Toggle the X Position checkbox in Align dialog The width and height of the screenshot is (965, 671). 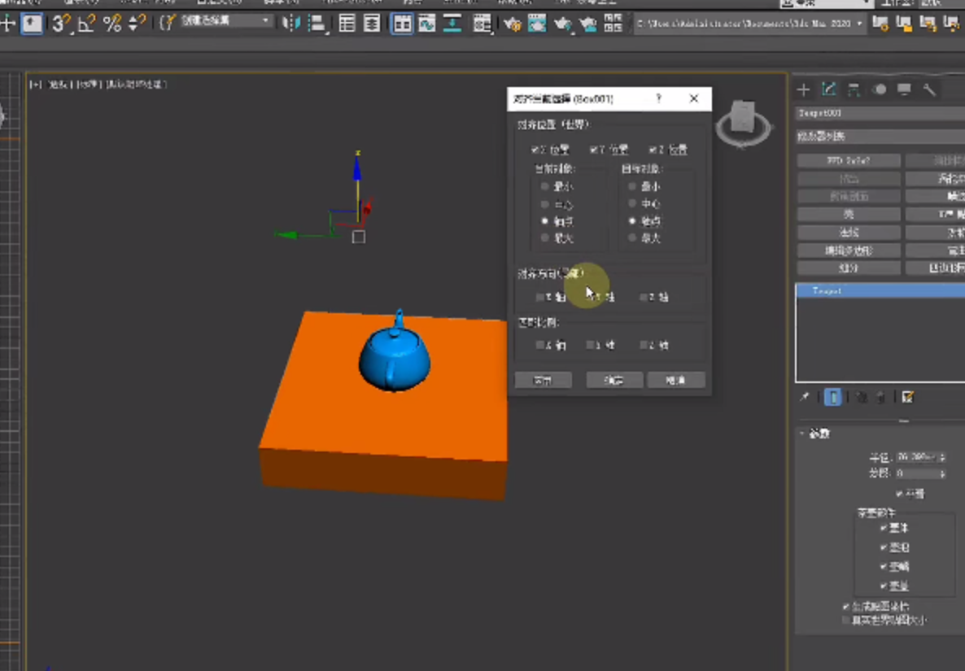click(535, 150)
